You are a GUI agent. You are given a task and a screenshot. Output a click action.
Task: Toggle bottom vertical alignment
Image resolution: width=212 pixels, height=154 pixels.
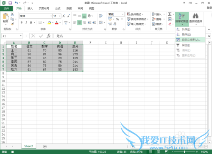[84, 16]
